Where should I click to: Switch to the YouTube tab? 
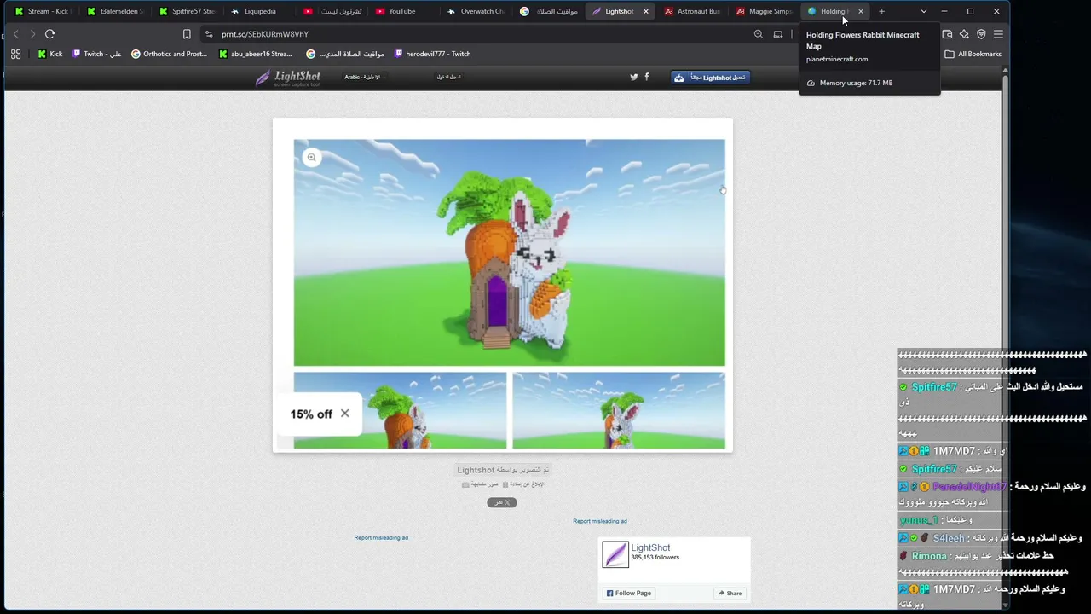tap(405, 11)
